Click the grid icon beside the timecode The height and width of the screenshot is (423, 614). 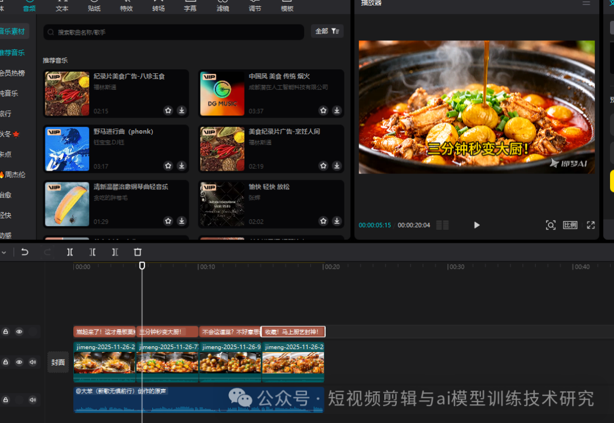point(442,225)
